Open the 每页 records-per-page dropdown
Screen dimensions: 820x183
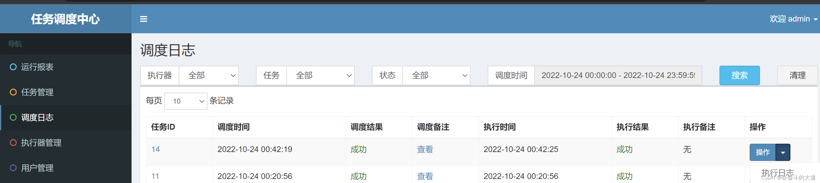(186, 101)
